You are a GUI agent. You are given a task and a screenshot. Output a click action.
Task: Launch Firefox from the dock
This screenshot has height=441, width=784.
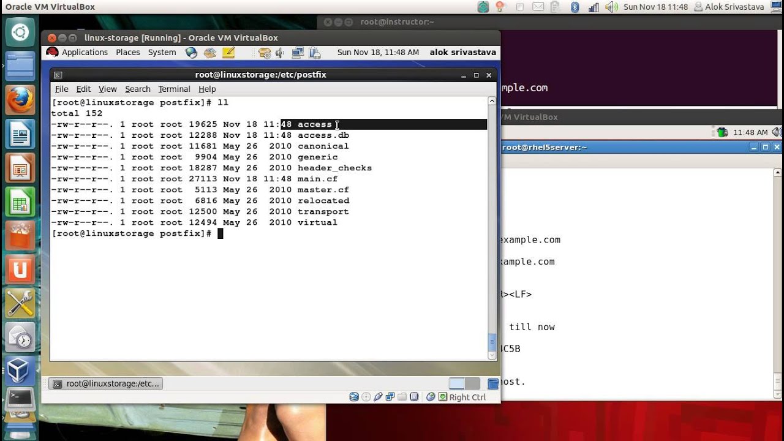pos(20,99)
